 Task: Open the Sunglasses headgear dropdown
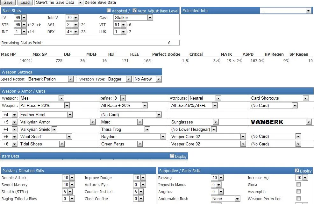(x=194, y=122)
